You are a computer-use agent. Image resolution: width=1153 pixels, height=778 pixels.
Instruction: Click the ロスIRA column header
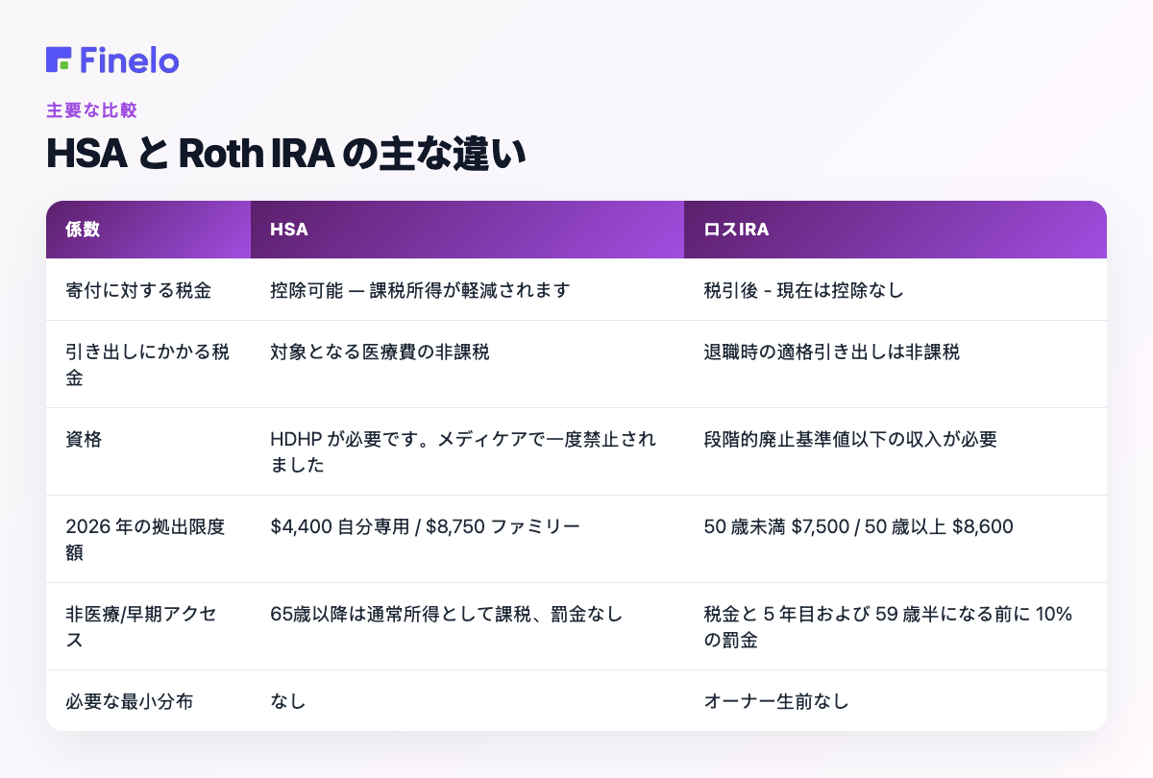pos(895,230)
